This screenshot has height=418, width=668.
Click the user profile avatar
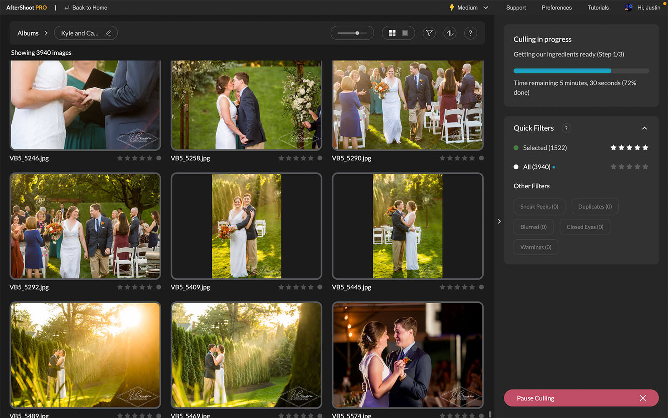(628, 8)
